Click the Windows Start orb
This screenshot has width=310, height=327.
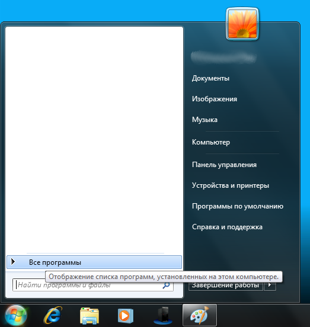16,315
